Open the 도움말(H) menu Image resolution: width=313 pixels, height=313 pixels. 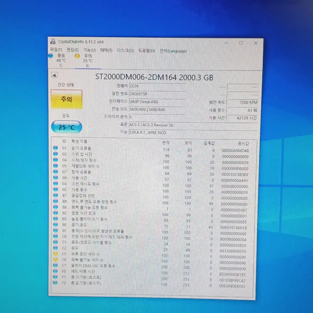click(x=147, y=50)
